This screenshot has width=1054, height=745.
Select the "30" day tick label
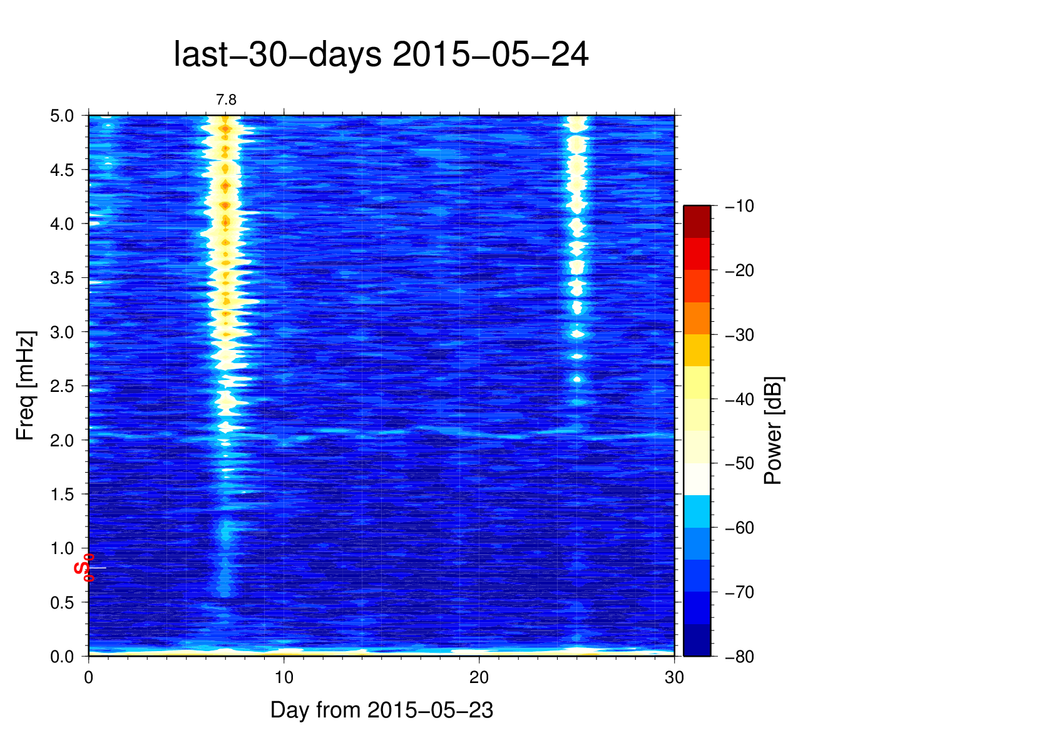tap(674, 678)
